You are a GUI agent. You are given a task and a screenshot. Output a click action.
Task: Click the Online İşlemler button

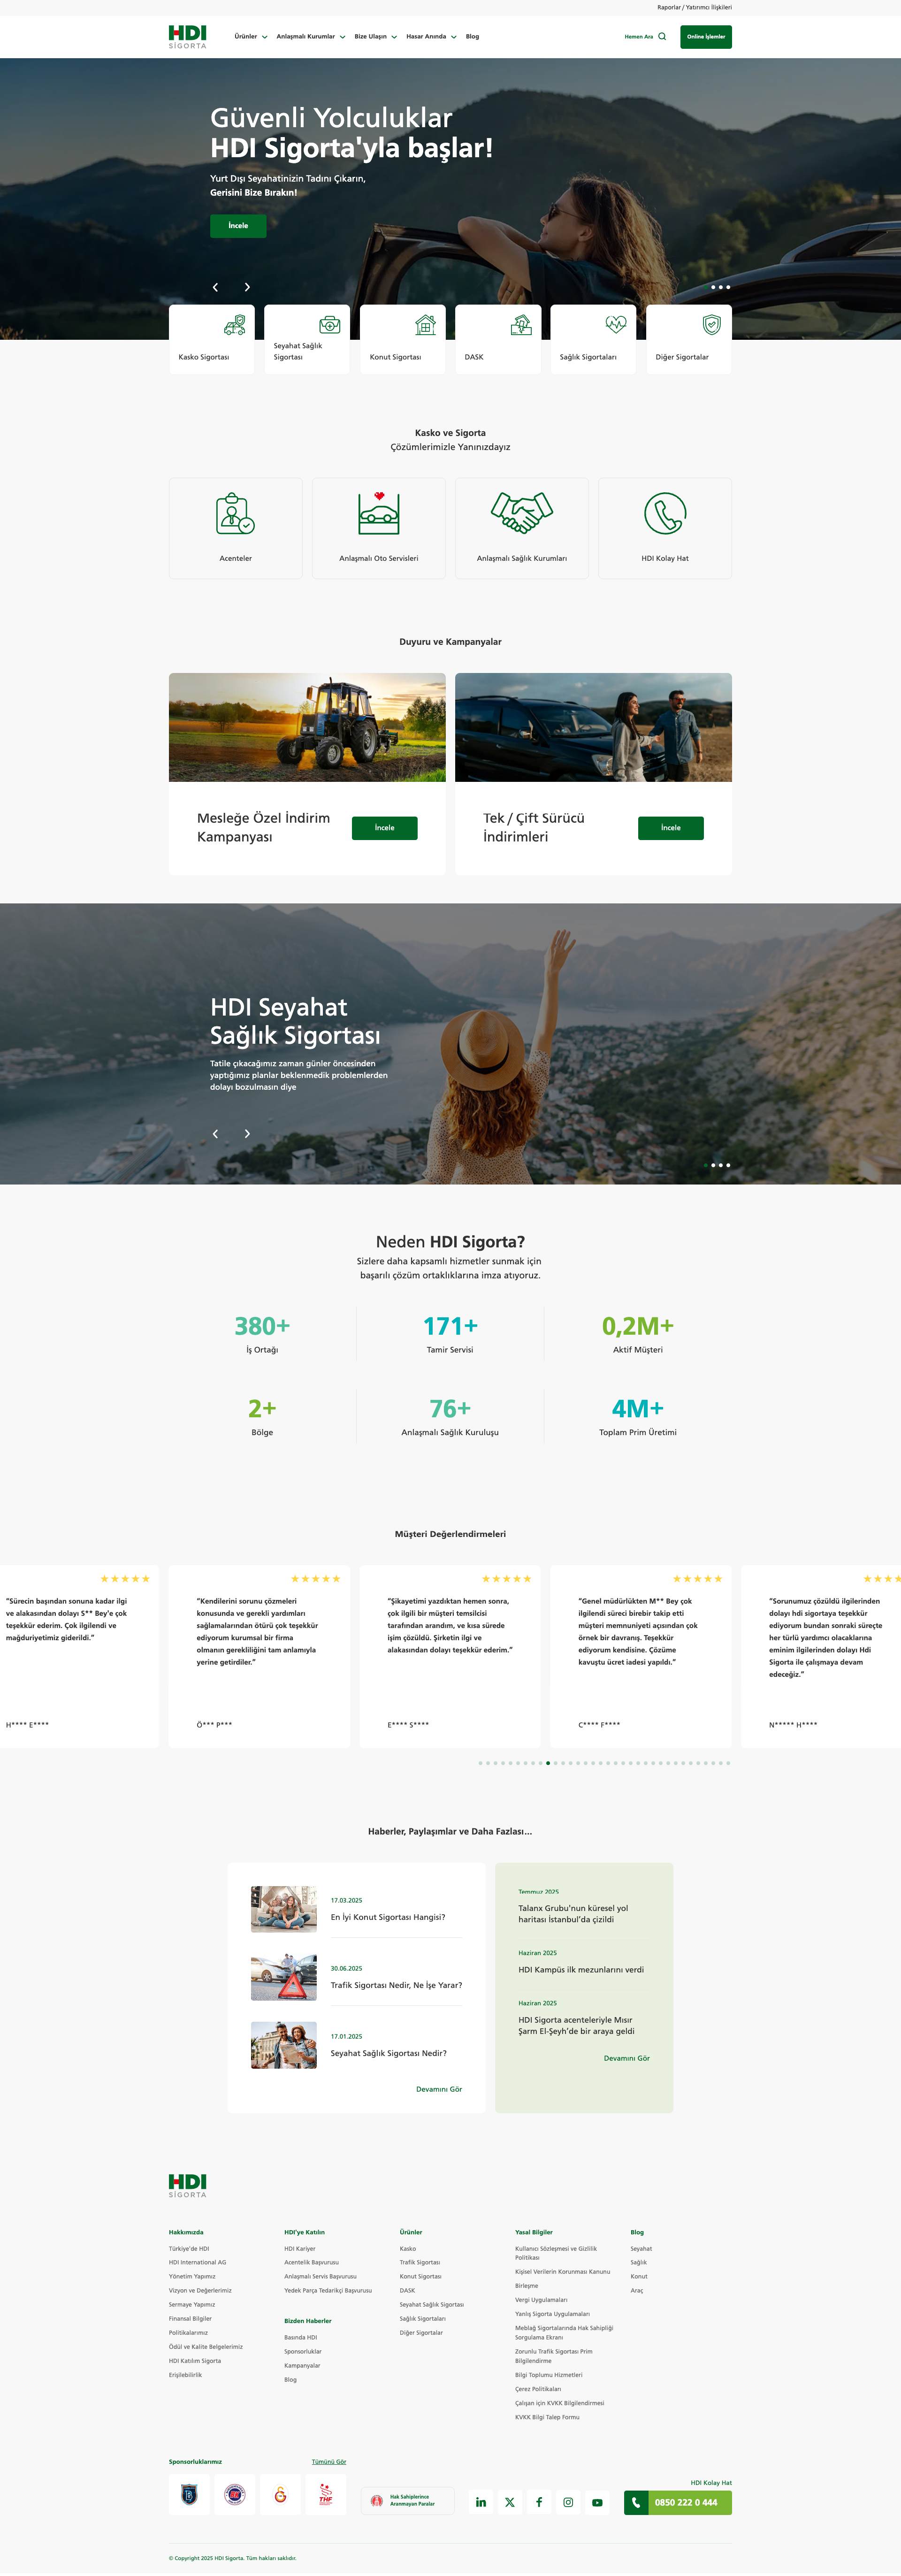tap(706, 37)
